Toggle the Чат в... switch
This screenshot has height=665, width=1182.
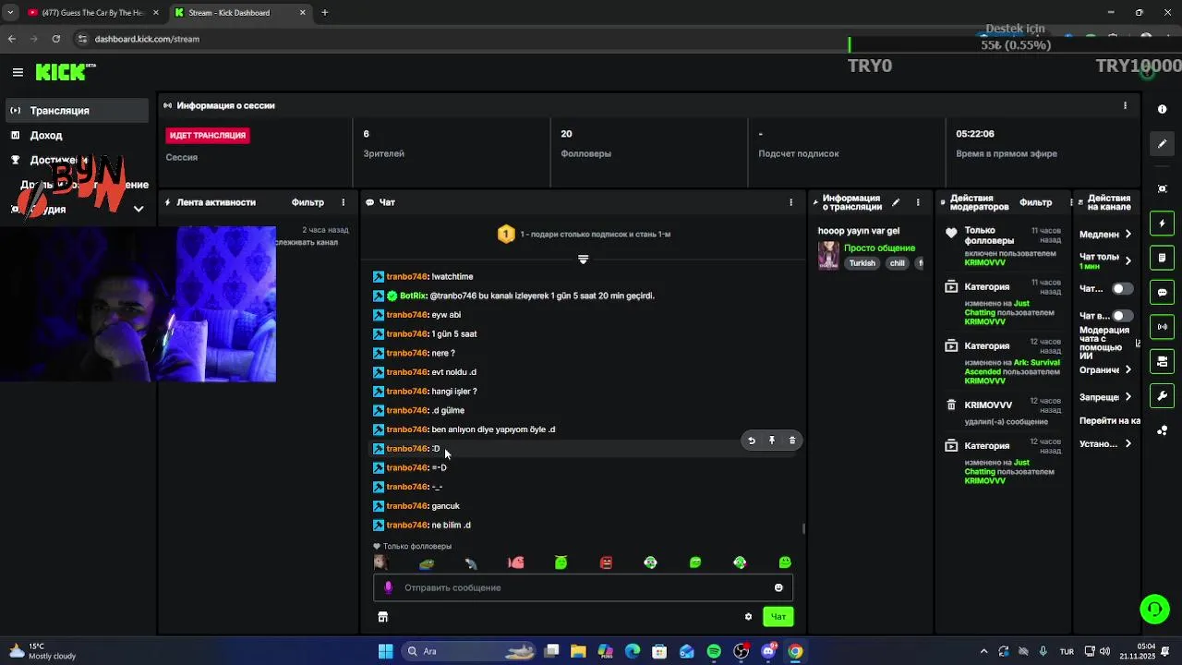1122,316
